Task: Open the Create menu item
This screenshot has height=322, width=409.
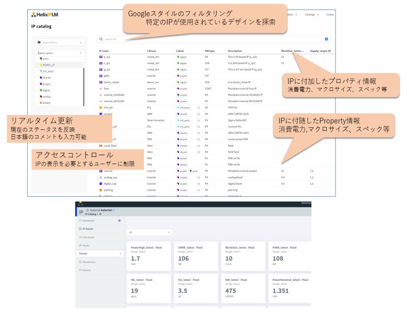Action: click(x=330, y=14)
